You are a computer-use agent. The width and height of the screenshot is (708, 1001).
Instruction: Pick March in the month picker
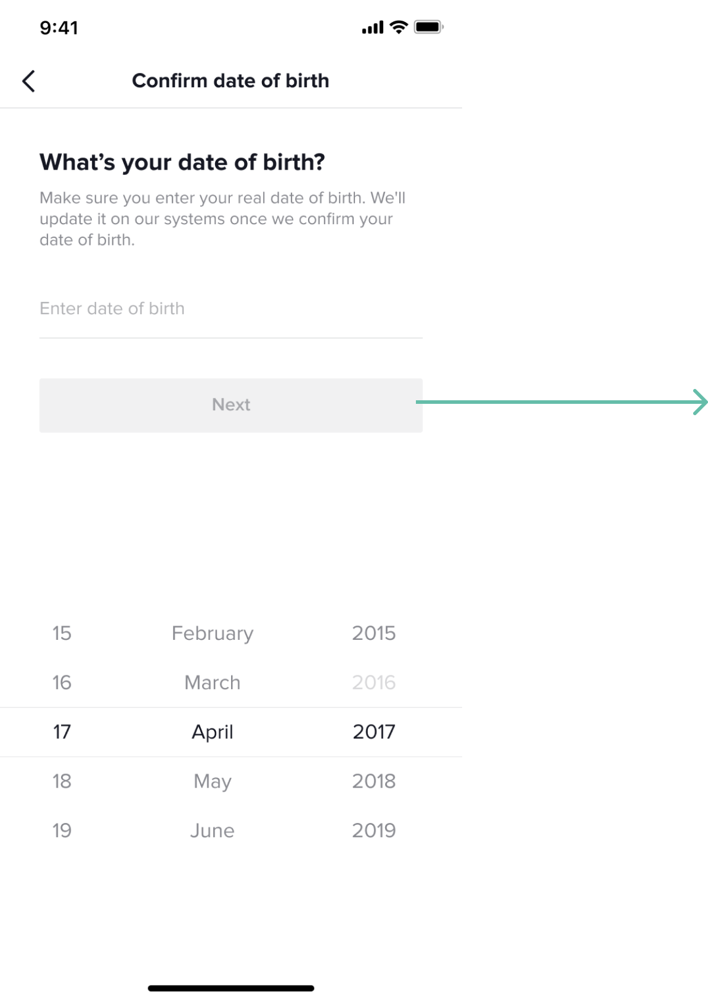[x=212, y=683]
